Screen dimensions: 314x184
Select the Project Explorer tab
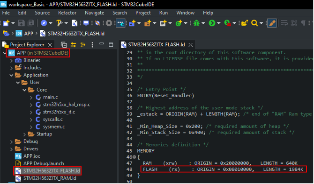click(27, 44)
